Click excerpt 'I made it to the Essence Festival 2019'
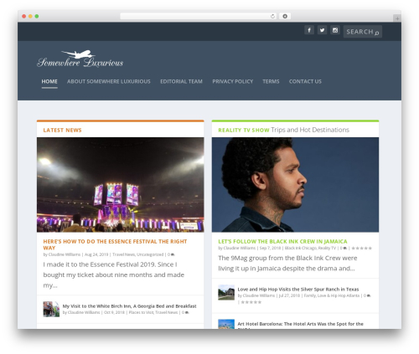This screenshot has width=419, height=354. [113, 274]
